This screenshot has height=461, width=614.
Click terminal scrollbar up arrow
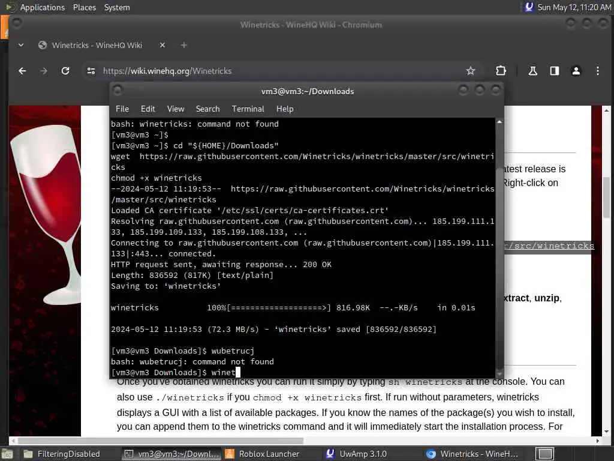[x=499, y=122]
